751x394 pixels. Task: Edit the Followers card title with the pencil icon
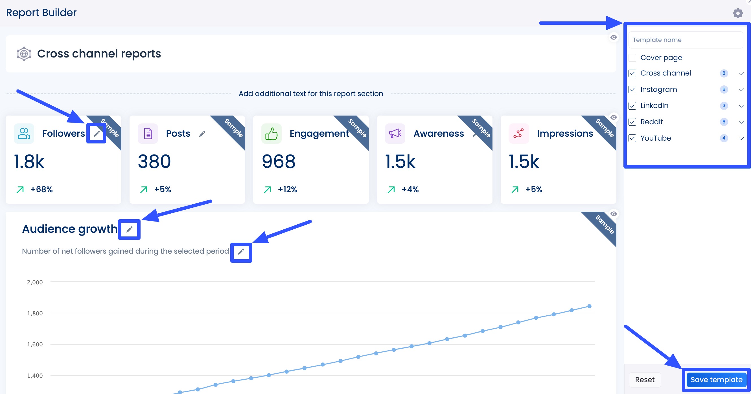[96, 133]
